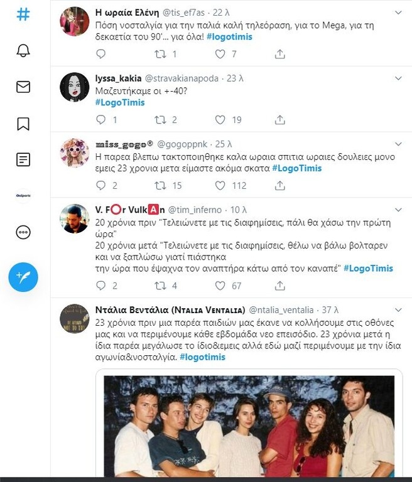Like the miss_gogo tweet
The width and height of the screenshot is (412, 482).
(220, 186)
